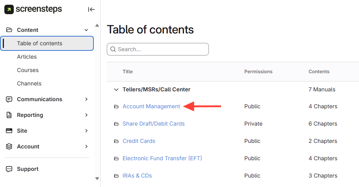This screenshot has width=359, height=187.
Task: Click the Reporting chart icon
Action: [9, 115]
